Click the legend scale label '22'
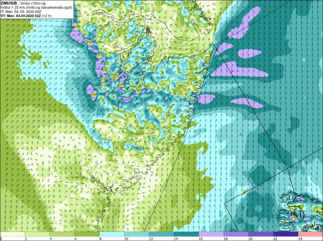The width and height of the screenshot is (323, 241). coord(276,239)
